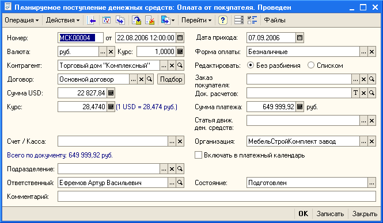Click the T type-select button in Док. расчетов
The image size is (383, 223).
coord(356,93)
